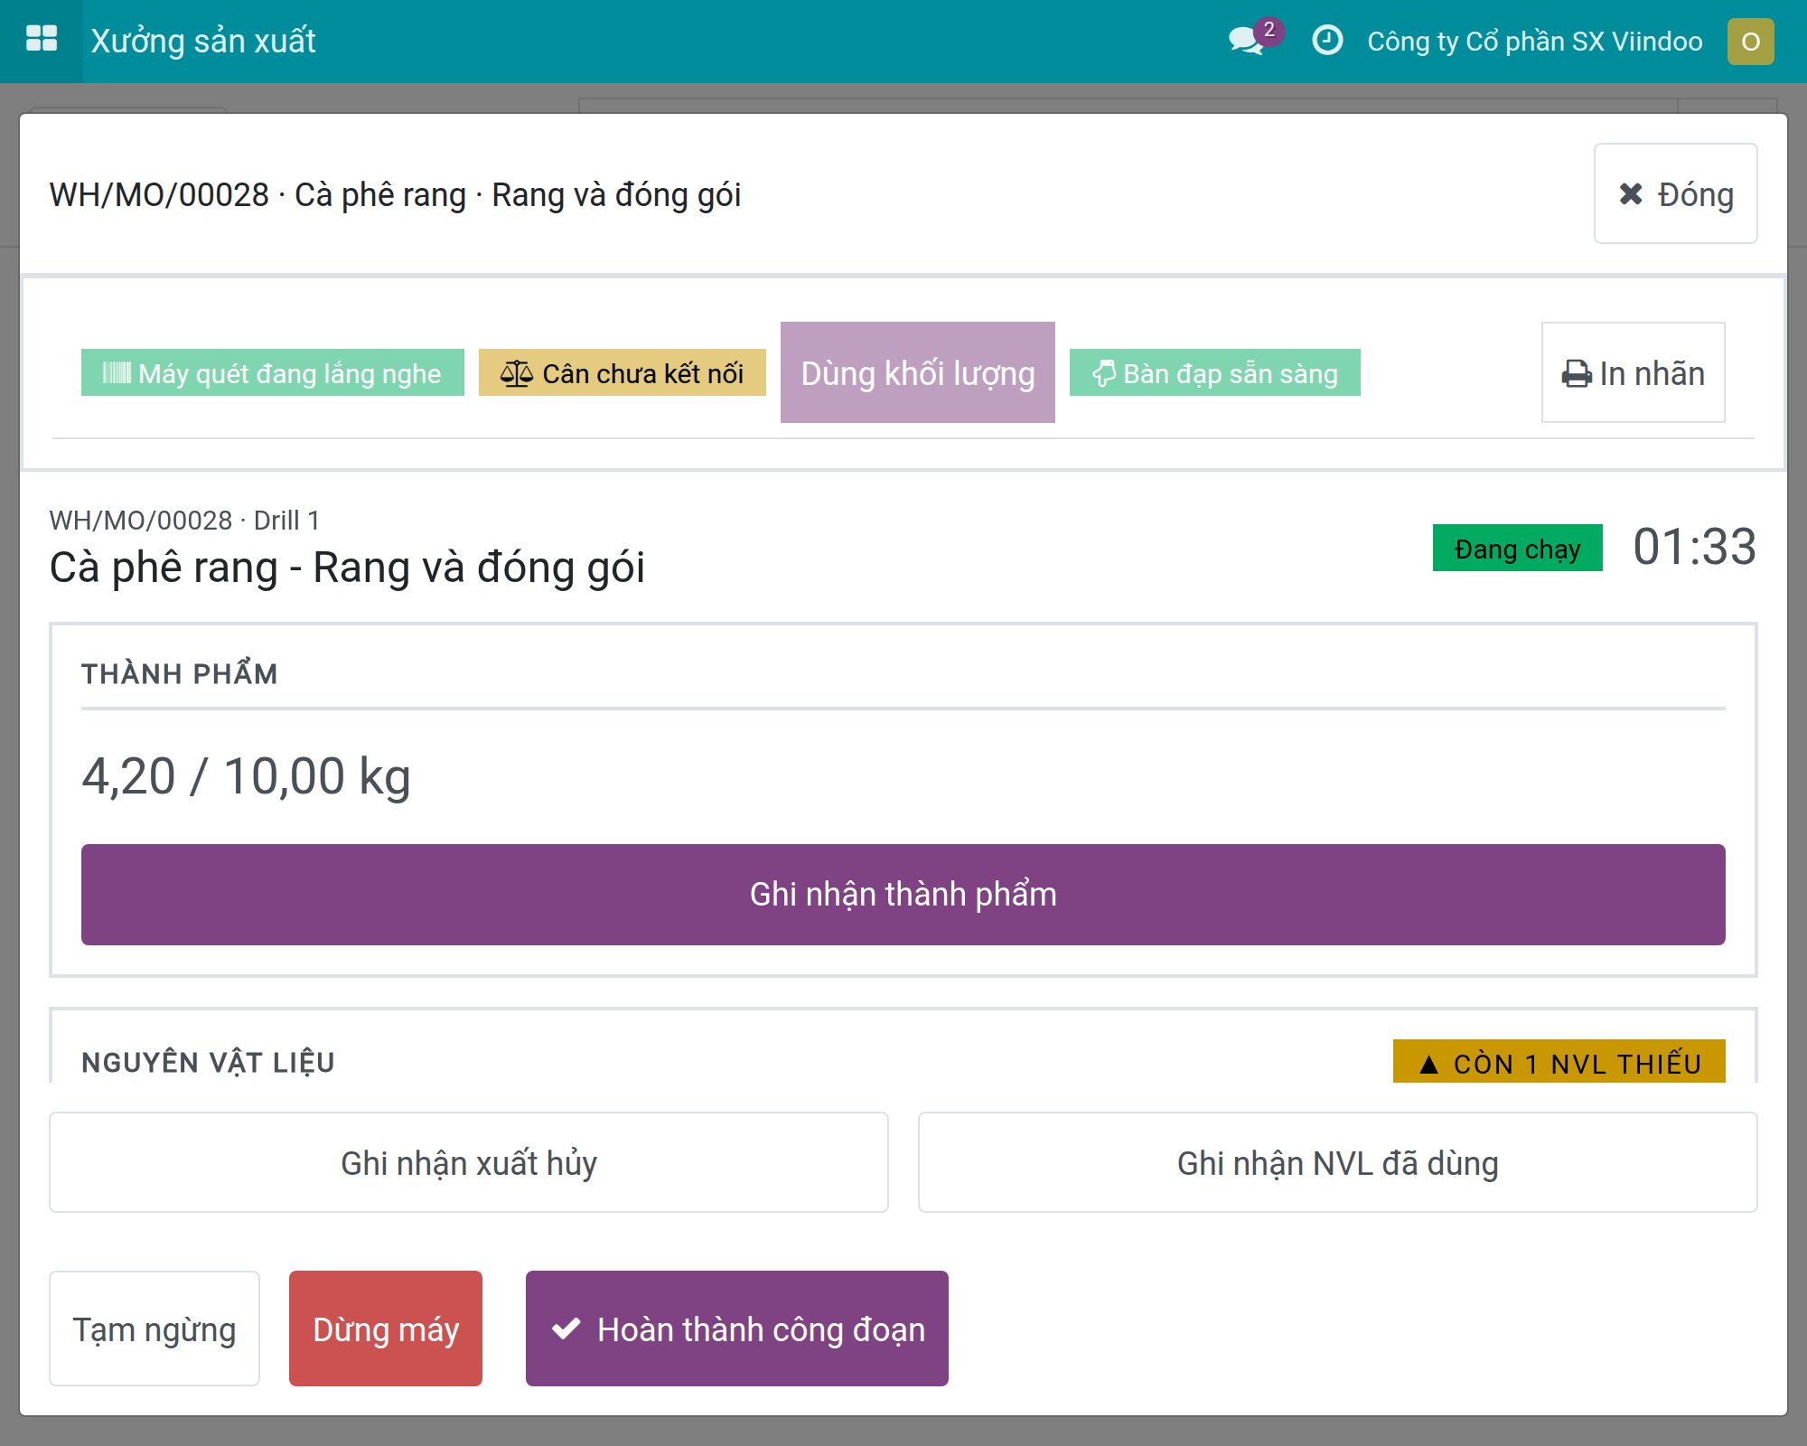Click the 'NGUYÊN VẬT LIỆU' section header
1807x1446 pixels.
[208, 1062]
